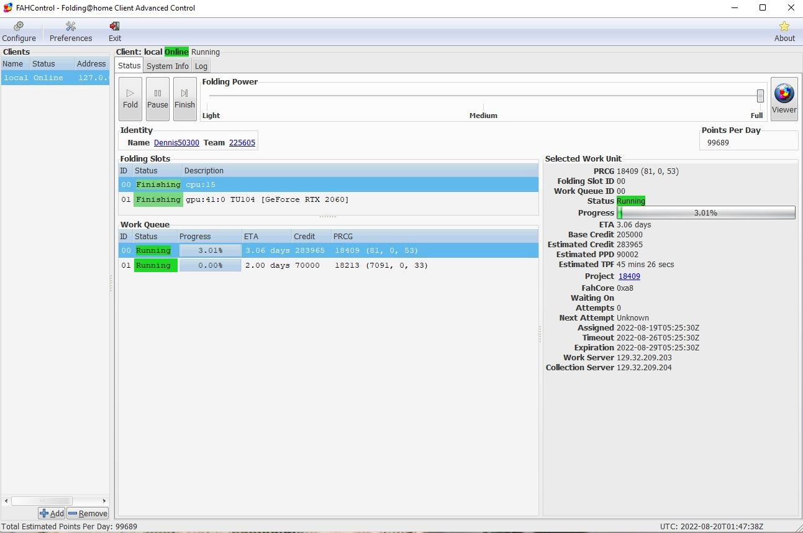803x533 pixels.
Task: Click Estimated Credit 283965 in work unit panel
Action: [630, 245]
